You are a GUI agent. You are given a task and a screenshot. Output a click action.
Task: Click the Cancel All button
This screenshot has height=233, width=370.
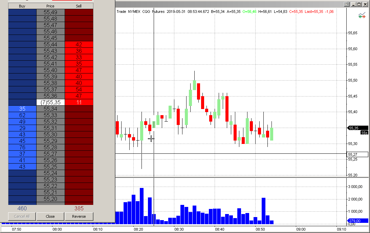point(22,216)
